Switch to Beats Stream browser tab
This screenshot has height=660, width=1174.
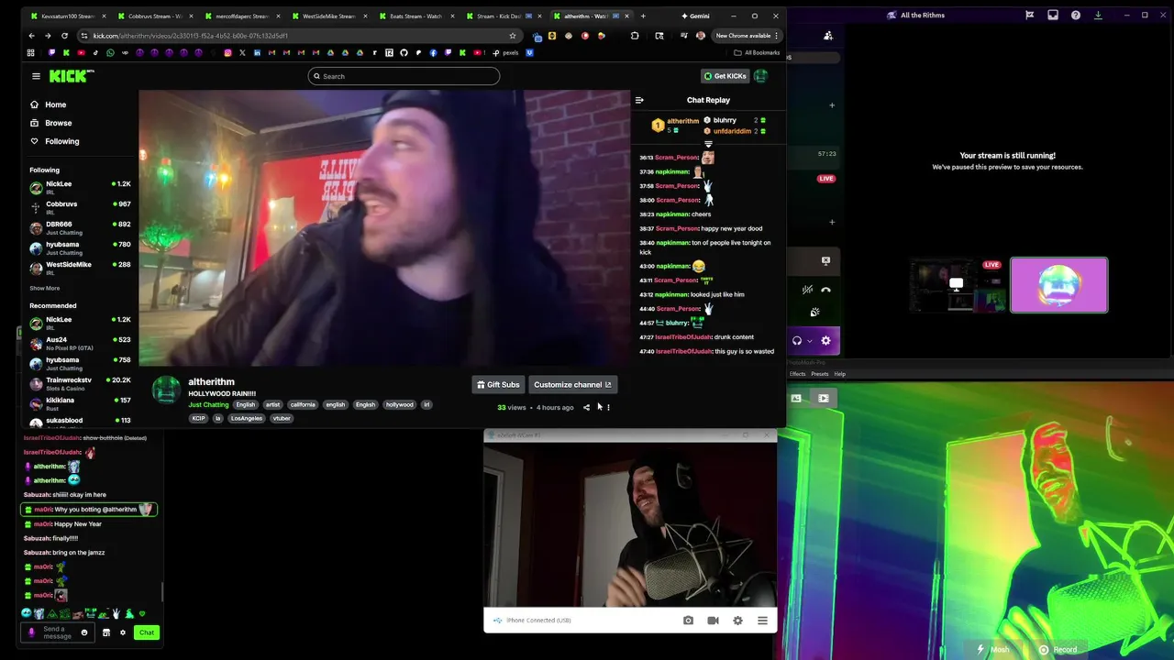[415, 16]
